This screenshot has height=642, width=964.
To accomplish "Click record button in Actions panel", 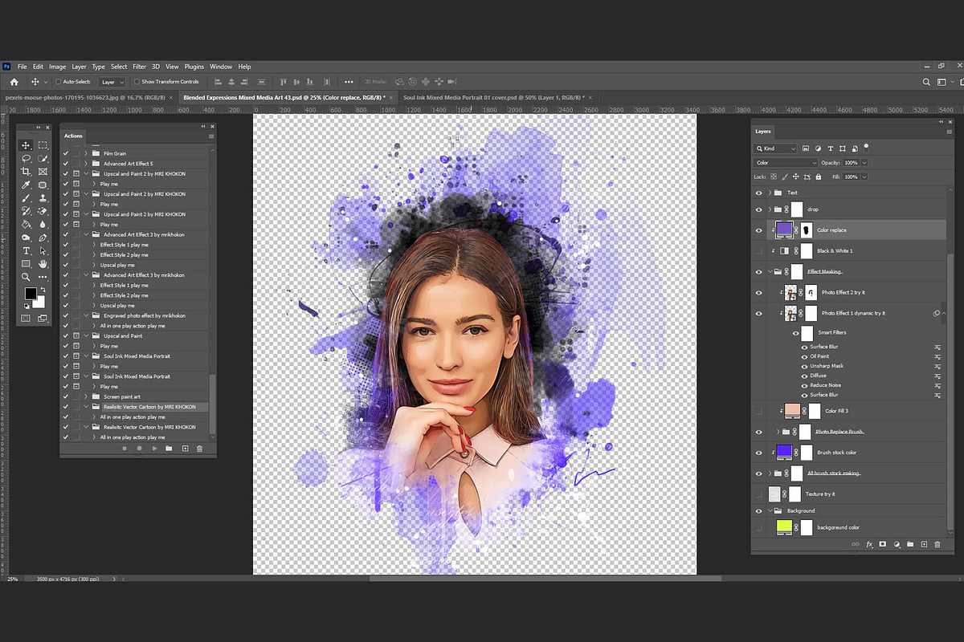I will point(139,449).
